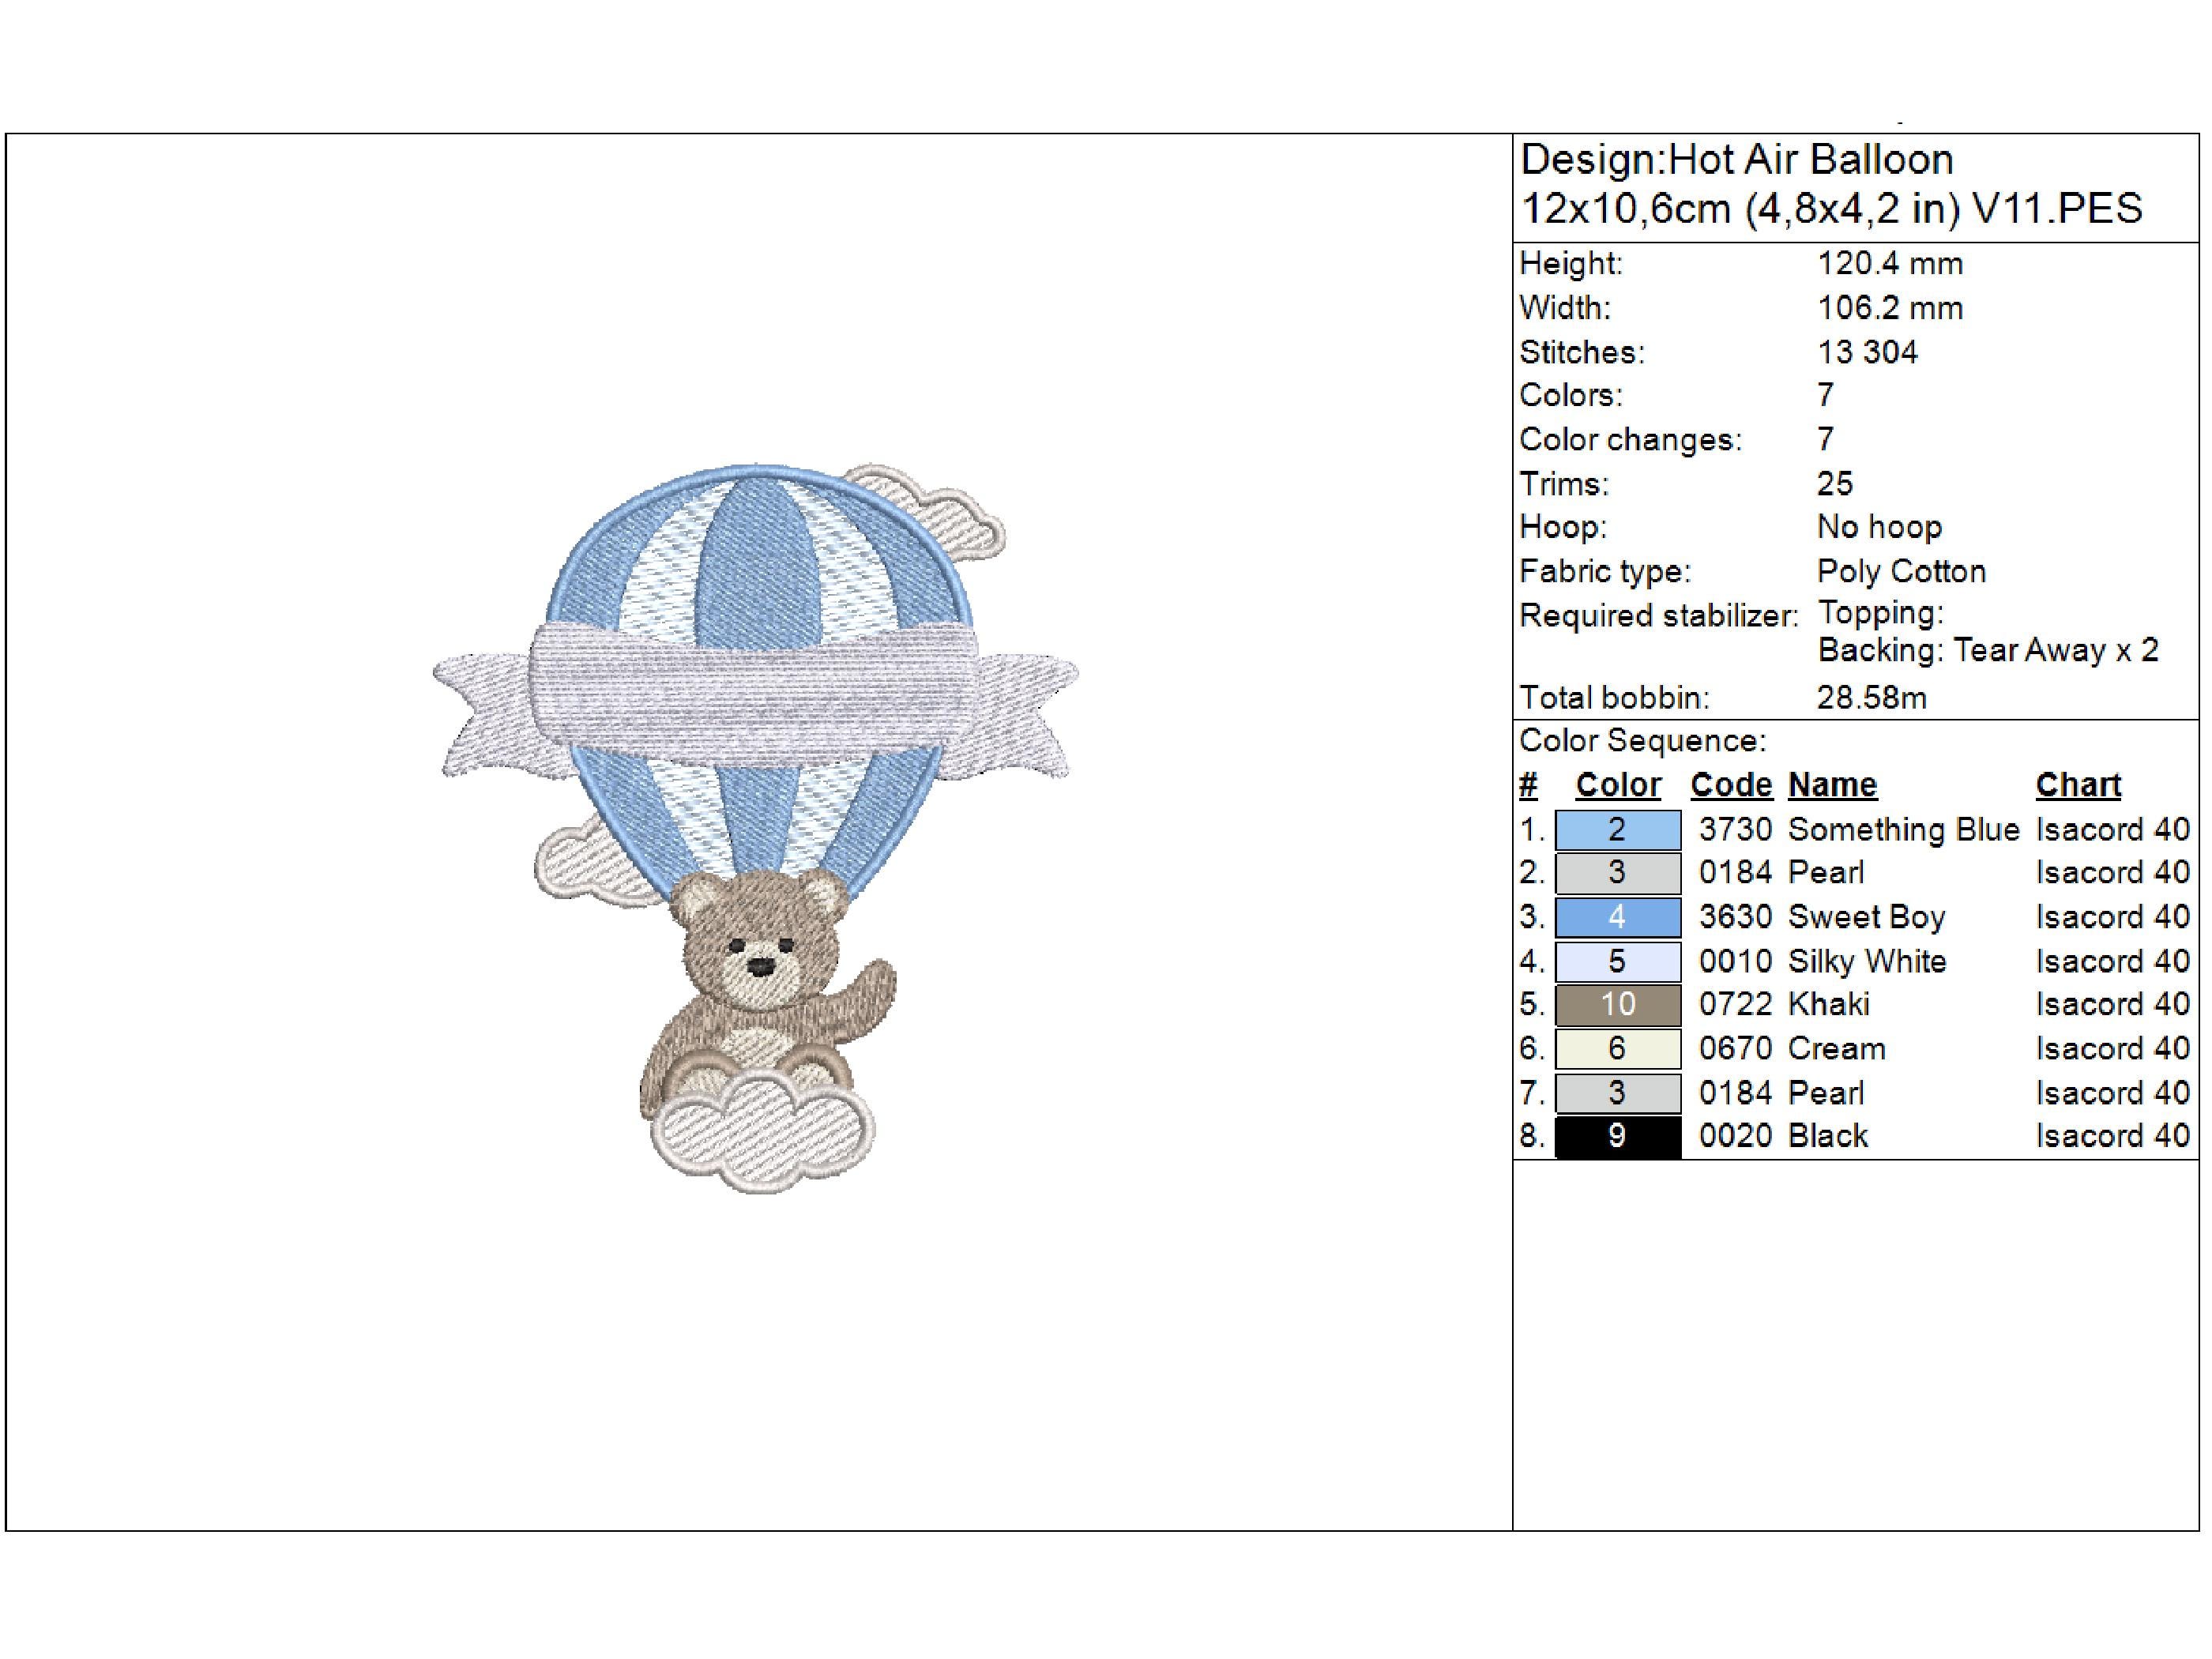This screenshot has height=1659, width=2212.
Task: Click the hoop value 'No hoop'
Action: click(1879, 527)
